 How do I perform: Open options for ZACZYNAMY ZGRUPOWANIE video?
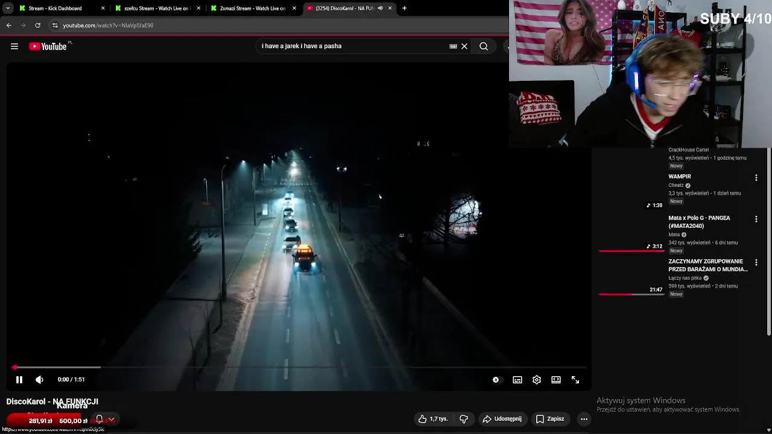(x=756, y=263)
